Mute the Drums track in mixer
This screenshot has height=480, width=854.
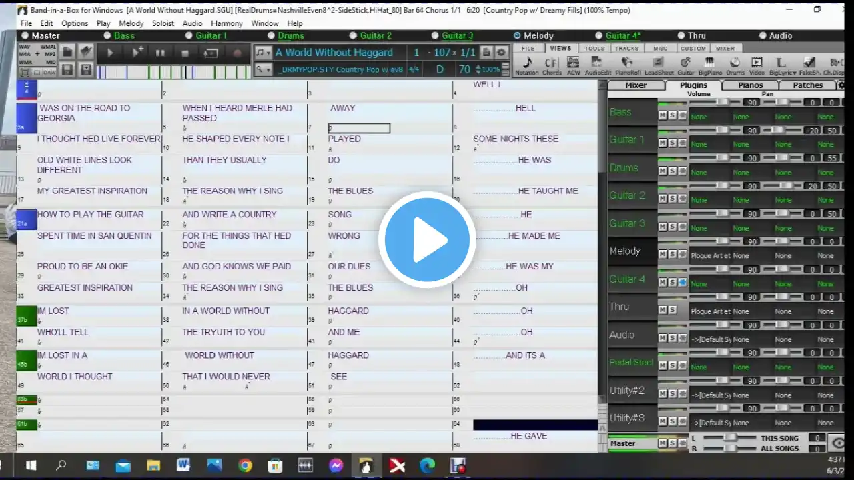click(x=663, y=171)
